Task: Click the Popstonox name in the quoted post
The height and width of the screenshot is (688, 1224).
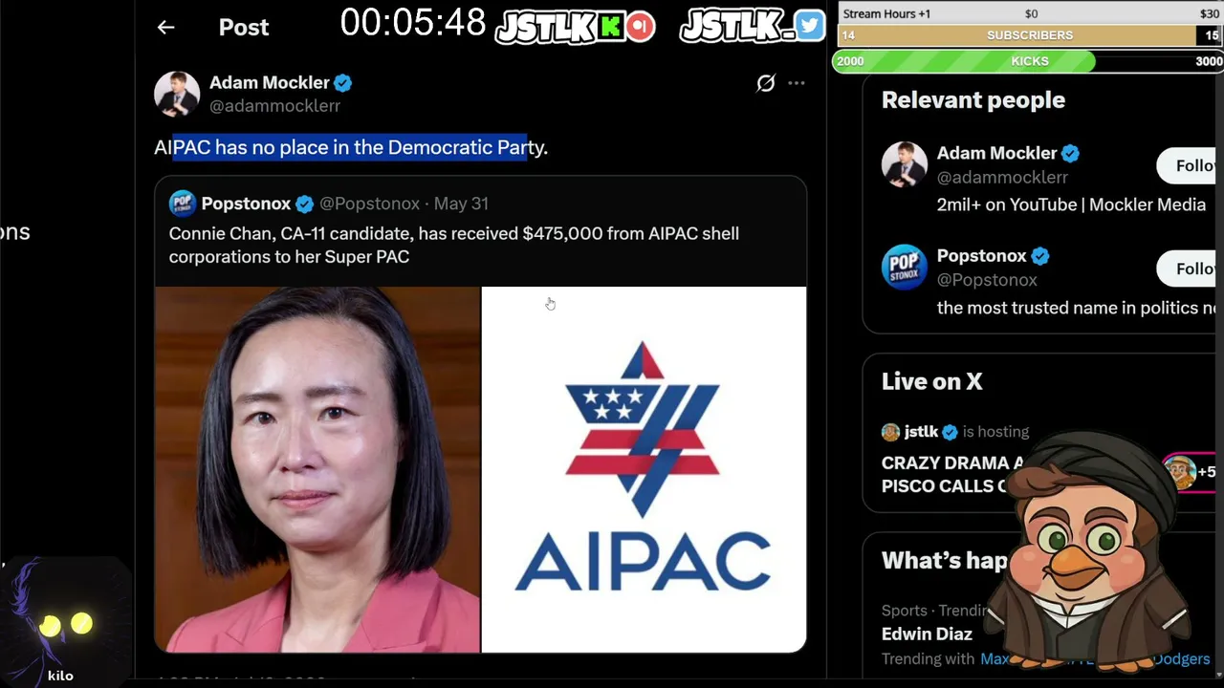Action: click(246, 204)
